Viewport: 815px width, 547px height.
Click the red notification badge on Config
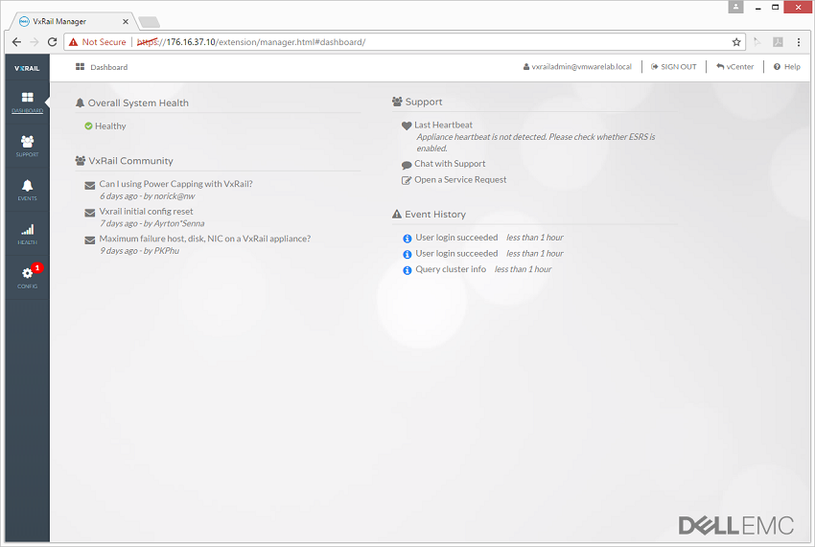[36, 268]
